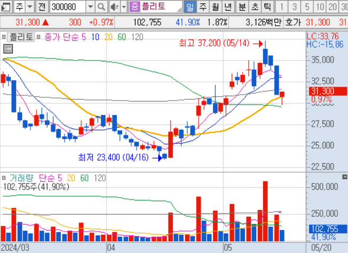Click the small square marker before 거래량
The height and width of the screenshot is (253, 348).
pyautogui.click(x=4, y=178)
